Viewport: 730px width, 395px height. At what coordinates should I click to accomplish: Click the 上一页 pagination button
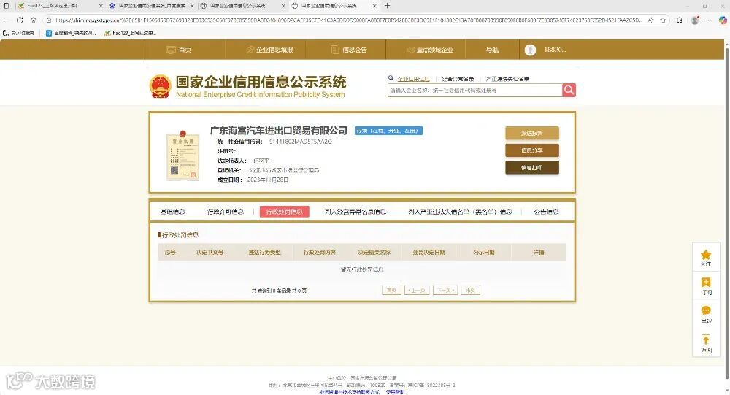pos(417,290)
